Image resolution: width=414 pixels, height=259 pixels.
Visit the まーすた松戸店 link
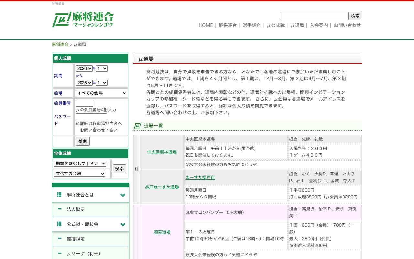[200, 177]
